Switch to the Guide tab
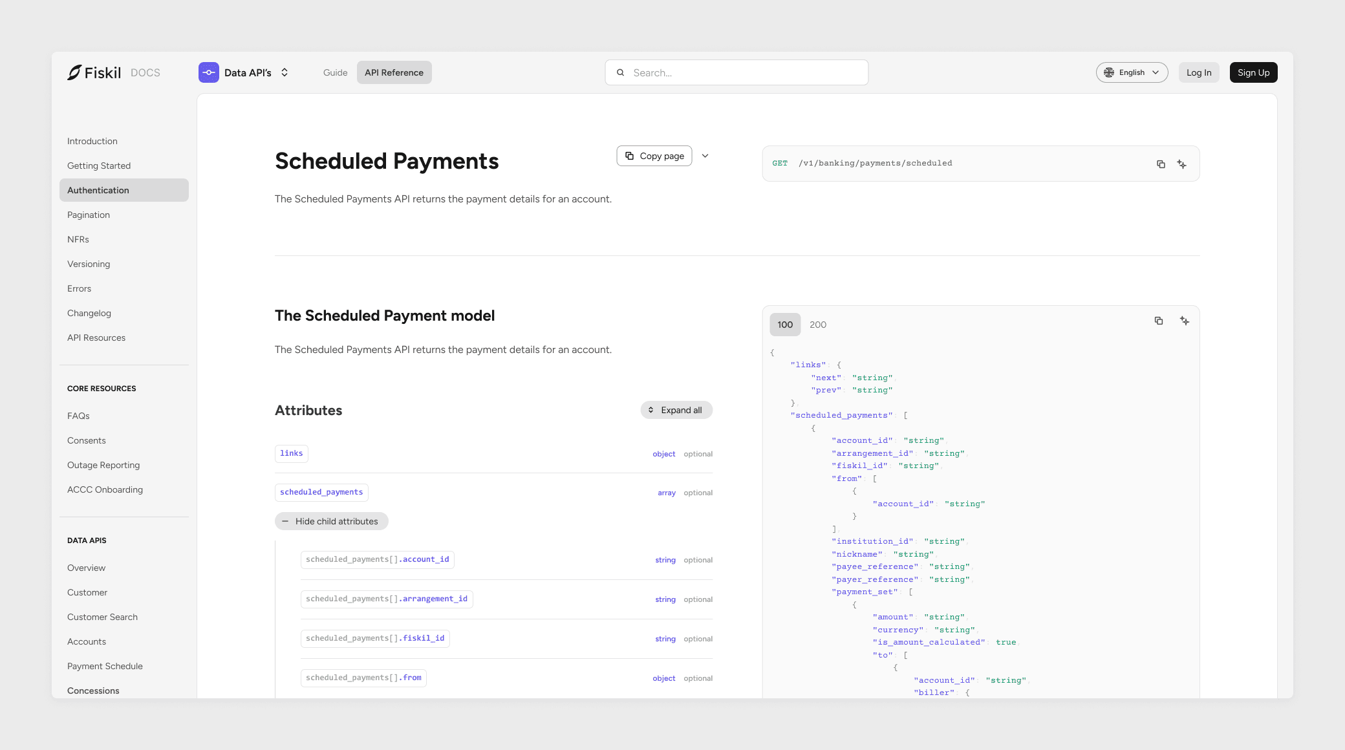This screenshot has width=1345, height=750. pos(335,72)
